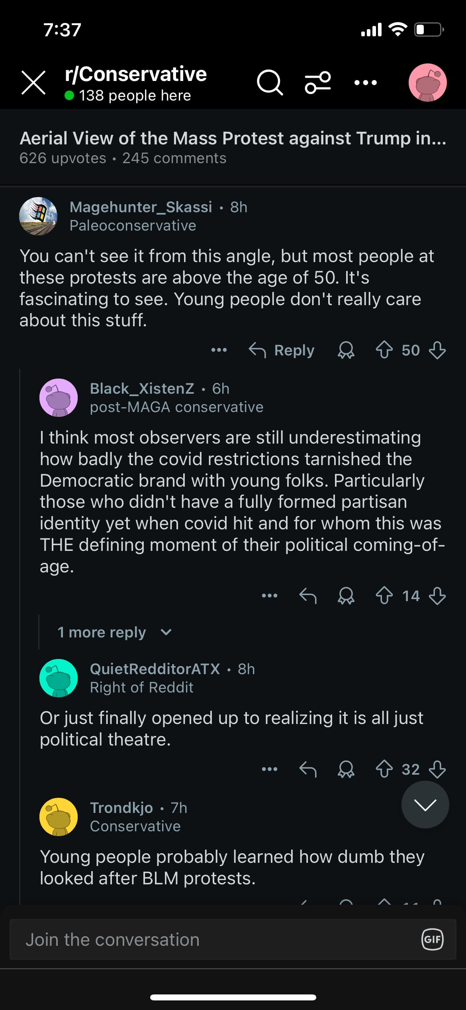Open the GIF picker in comment box
Viewport: 466px width, 1010px height.
pyautogui.click(x=432, y=939)
